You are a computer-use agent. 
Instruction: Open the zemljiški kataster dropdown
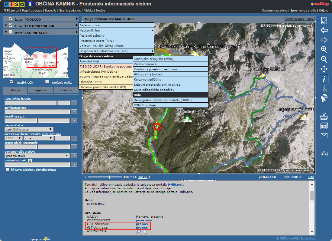click(29, 129)
